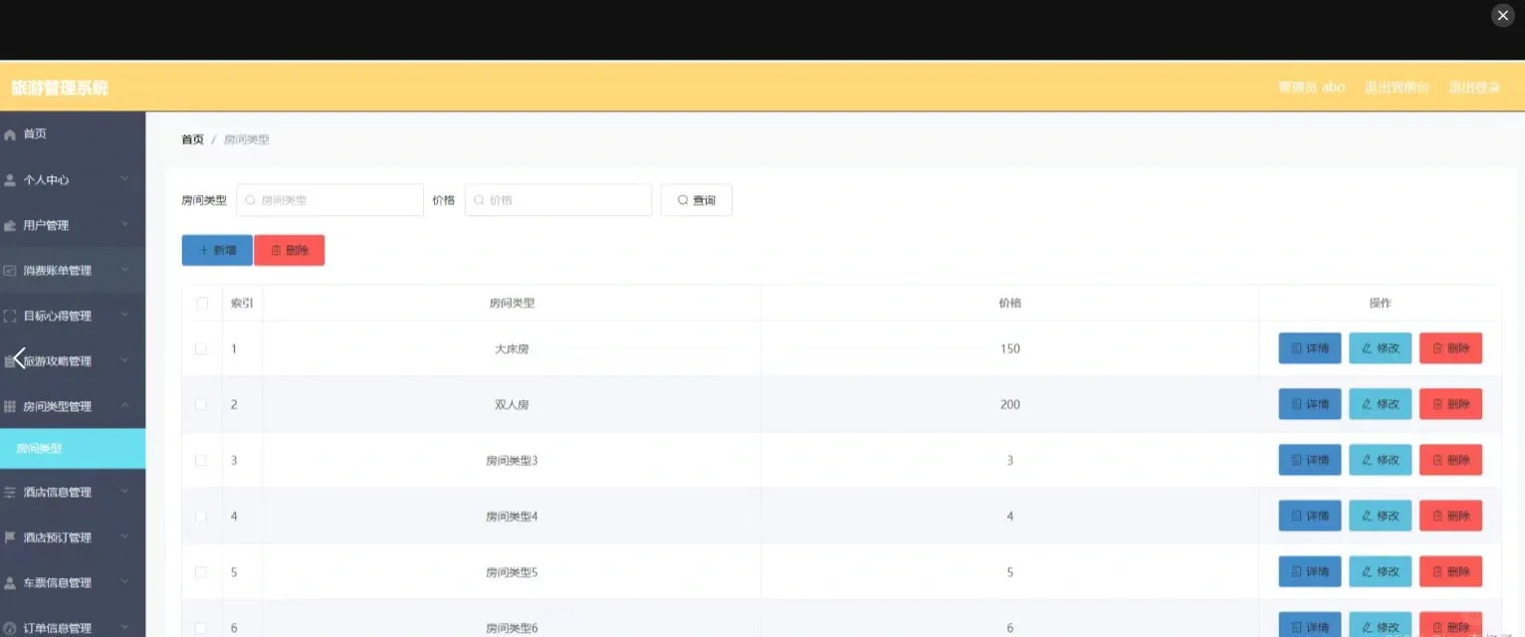Image resolution: width=1525 pixels, height=637 pixels.
Task: Open the 房间类型 submenu item
Action: (40, 449)
